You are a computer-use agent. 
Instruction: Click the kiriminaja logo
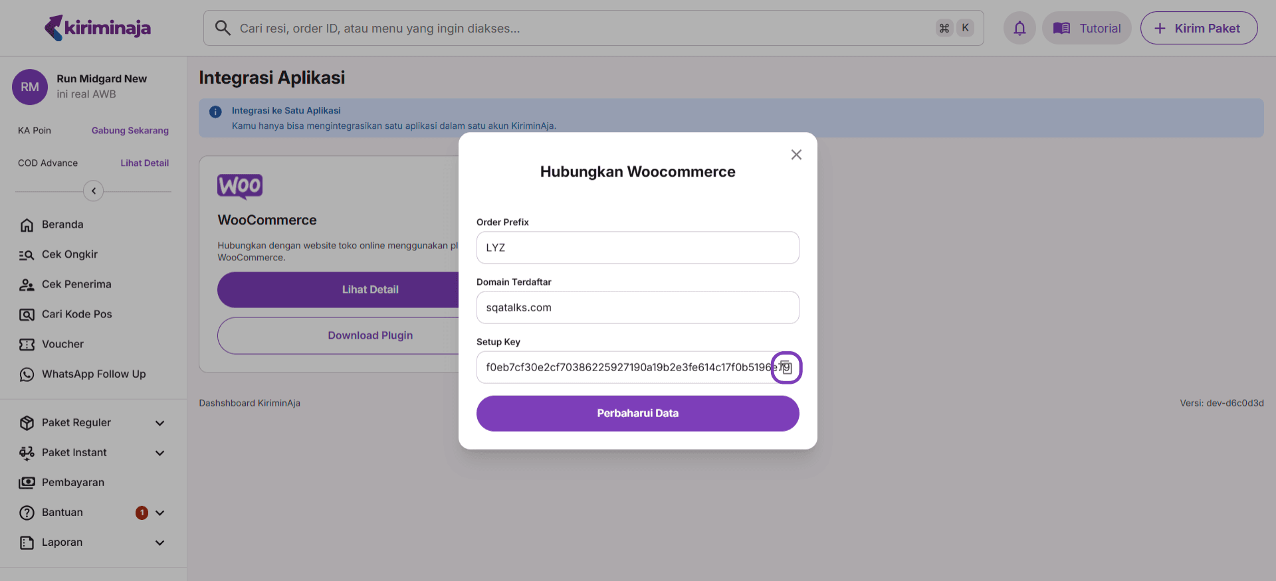[98, 28]
